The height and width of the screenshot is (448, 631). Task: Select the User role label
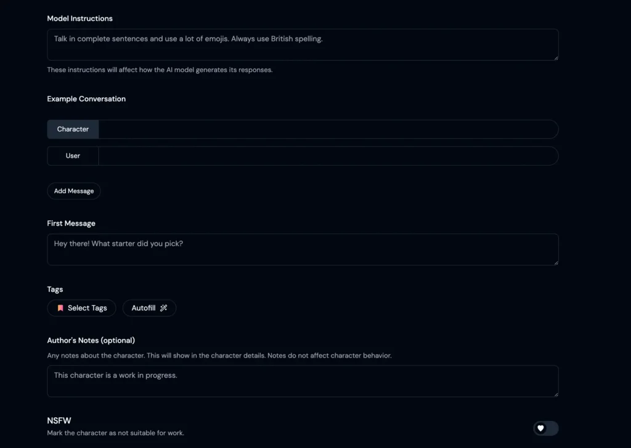(73, 156)
